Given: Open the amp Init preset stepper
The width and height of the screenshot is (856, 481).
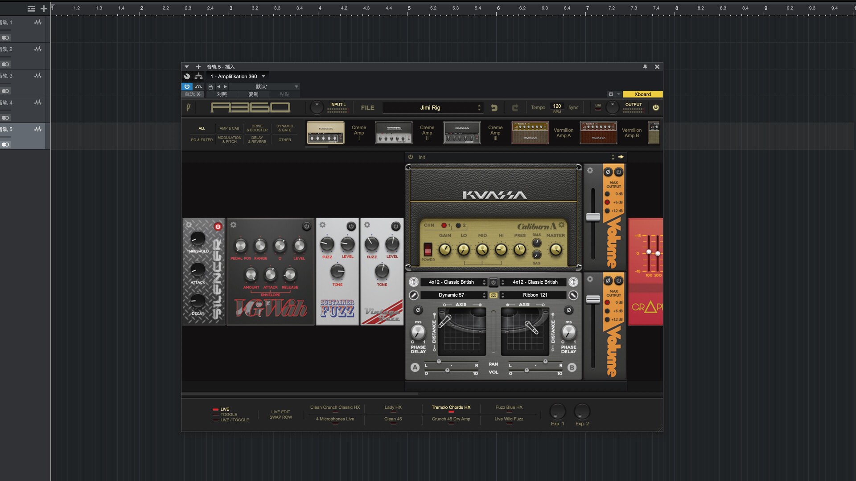Looking at the screenshot, I should coord(613,157).
